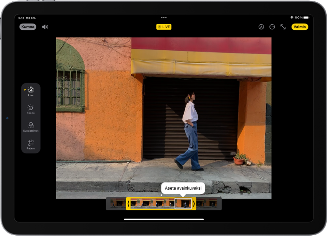Tap the three dots multitasking control at top

(164, 17)
